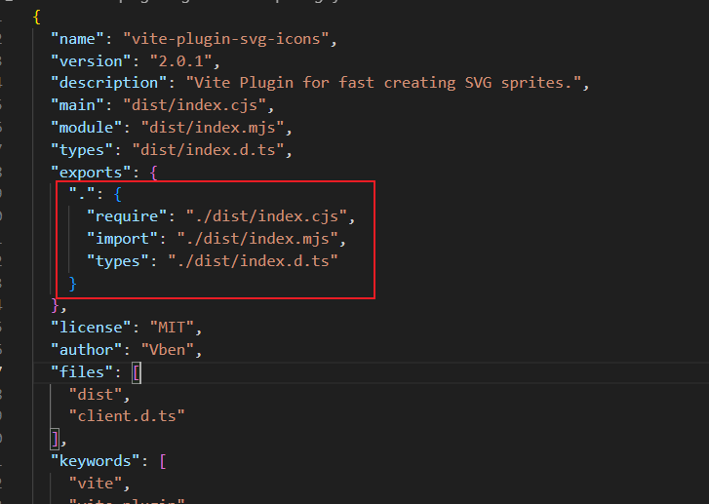
Task: Click the "keywords" key
Action: coord(96,460)
